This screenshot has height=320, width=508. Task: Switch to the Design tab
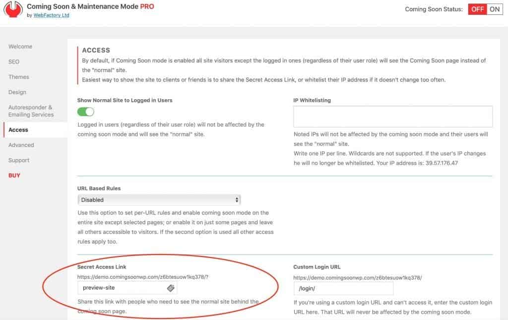pos(17,92)
